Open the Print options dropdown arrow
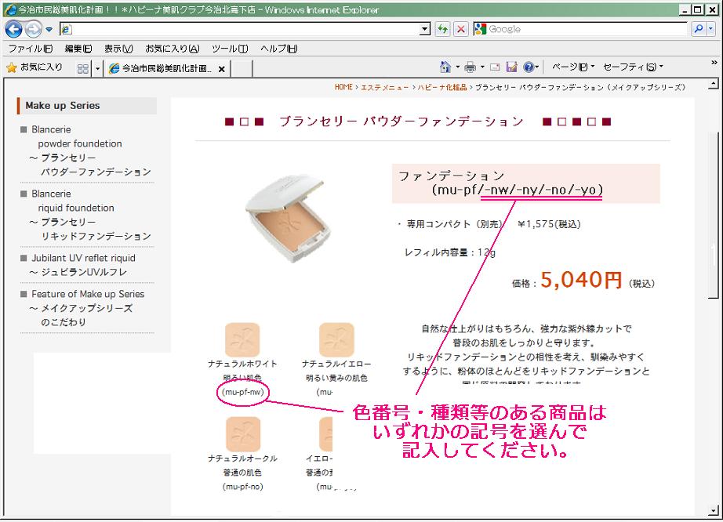 483,67
